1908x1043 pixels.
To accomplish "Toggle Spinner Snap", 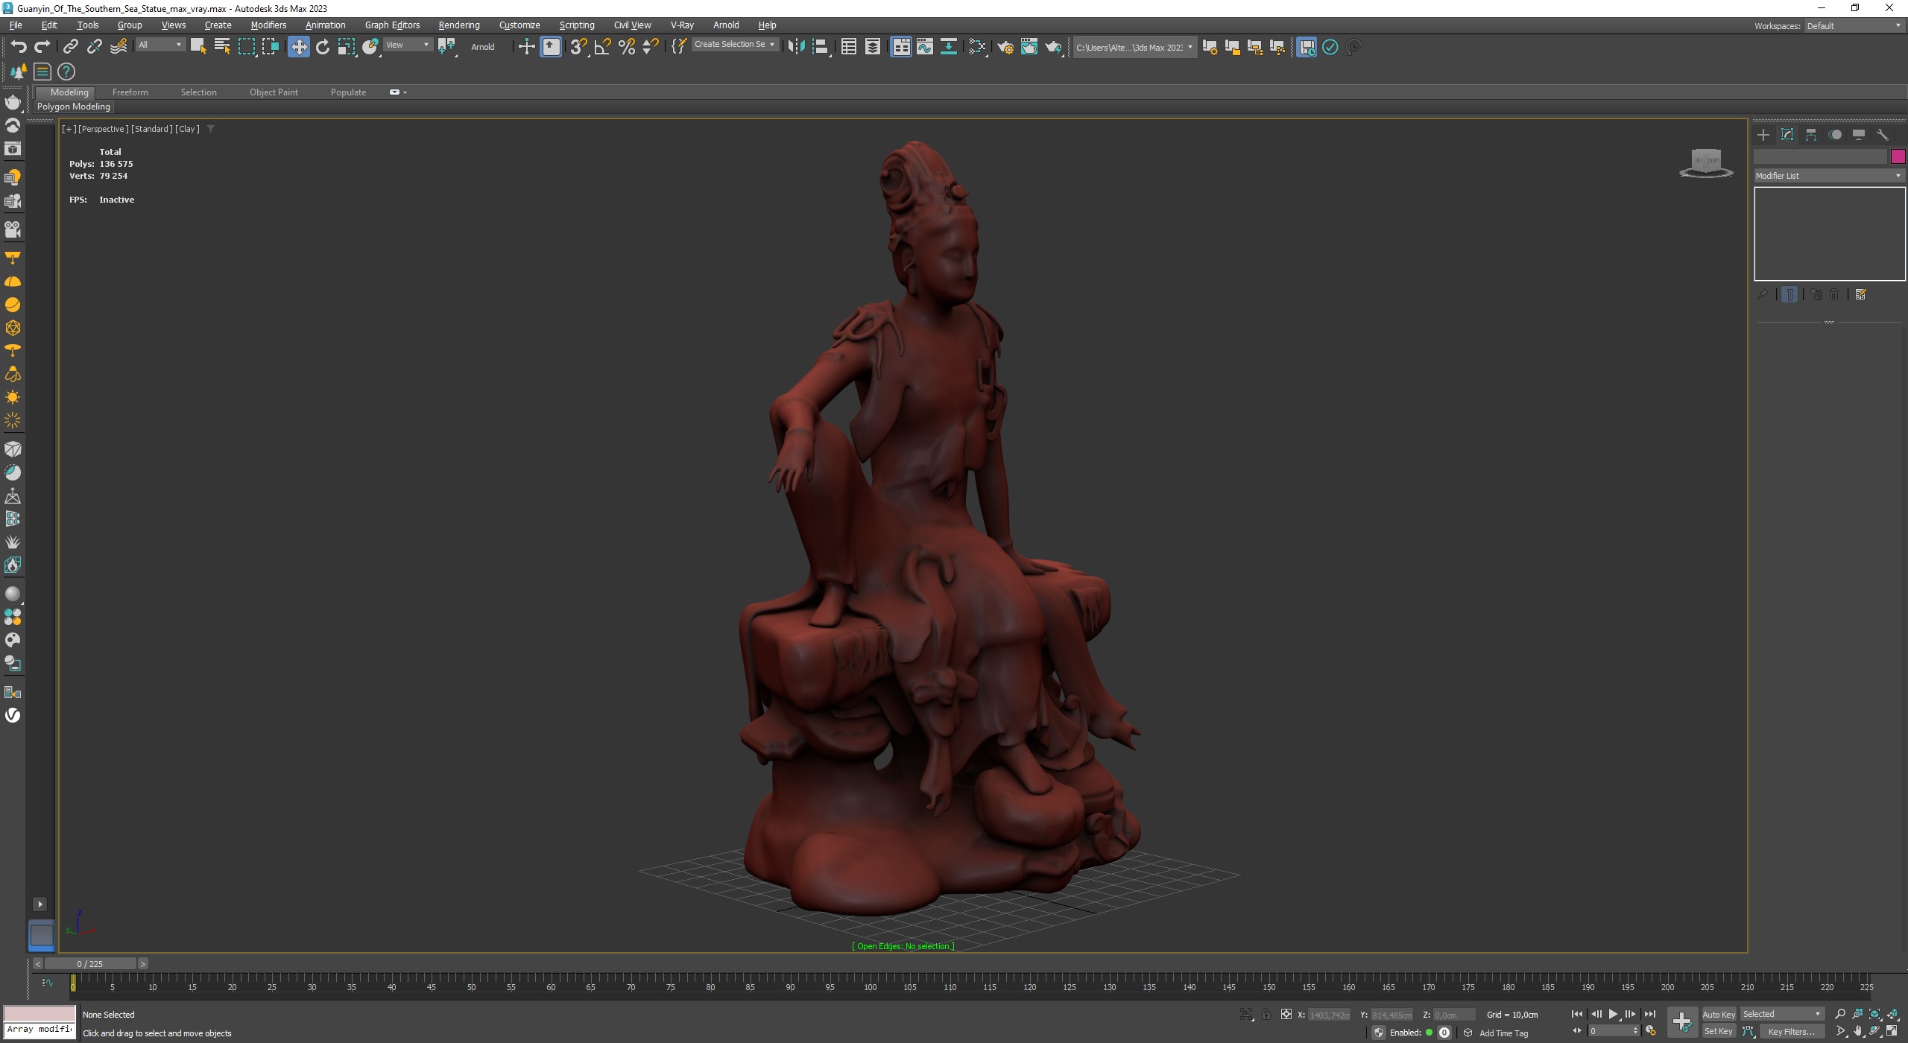I will click(x=650, y=47).
